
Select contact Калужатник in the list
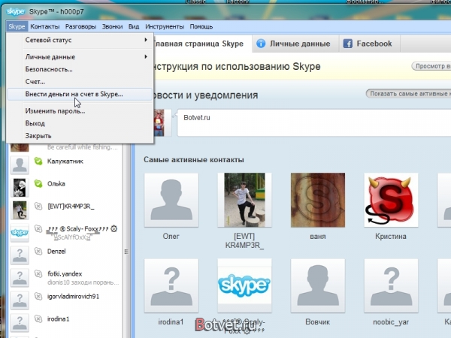[x=65, y=165]
